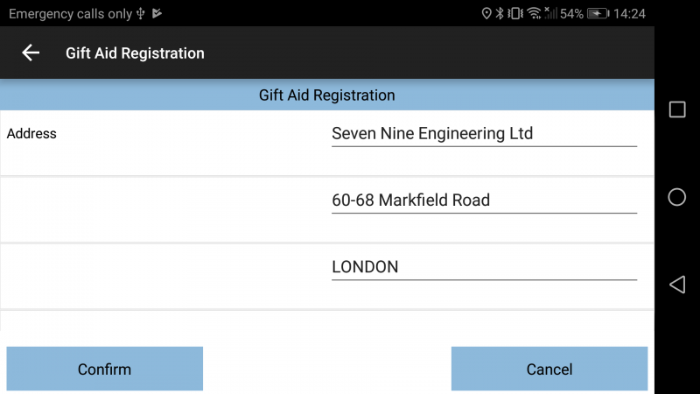Tap the Android back triangle button

point(676,285)
